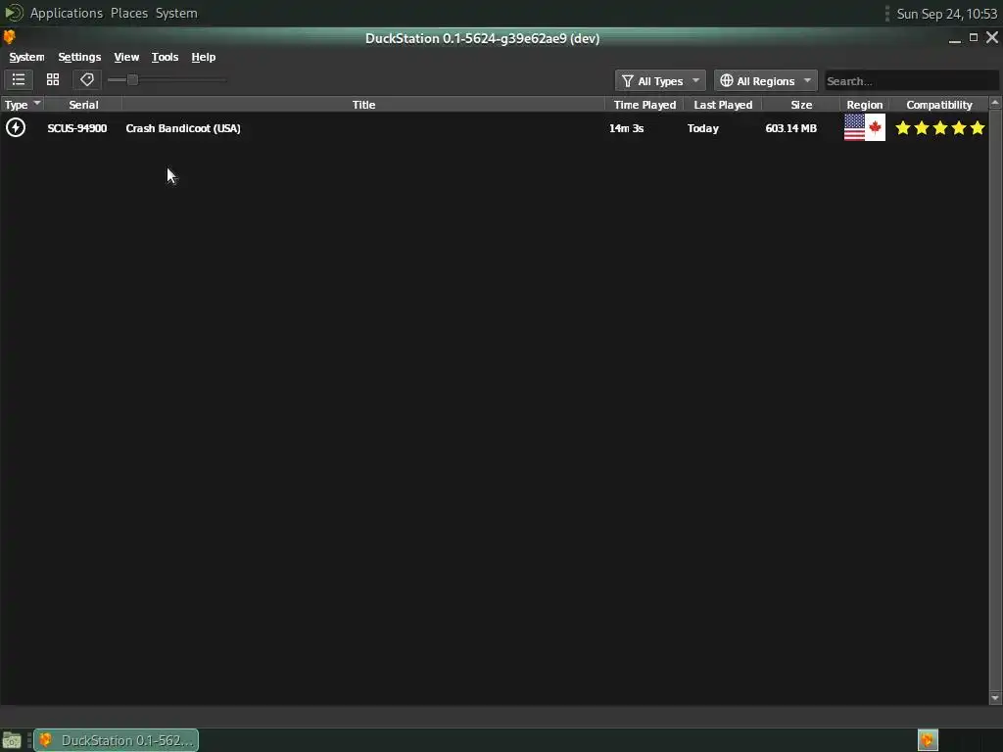Sort by Type column header
This screenshot has height=752, width=1003.
pyautogui.click(x=23, y=104)
